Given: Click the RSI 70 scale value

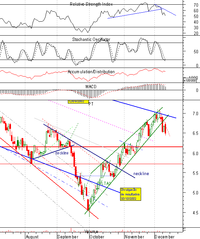Looking at the screenshot, I should click(196, 5).
